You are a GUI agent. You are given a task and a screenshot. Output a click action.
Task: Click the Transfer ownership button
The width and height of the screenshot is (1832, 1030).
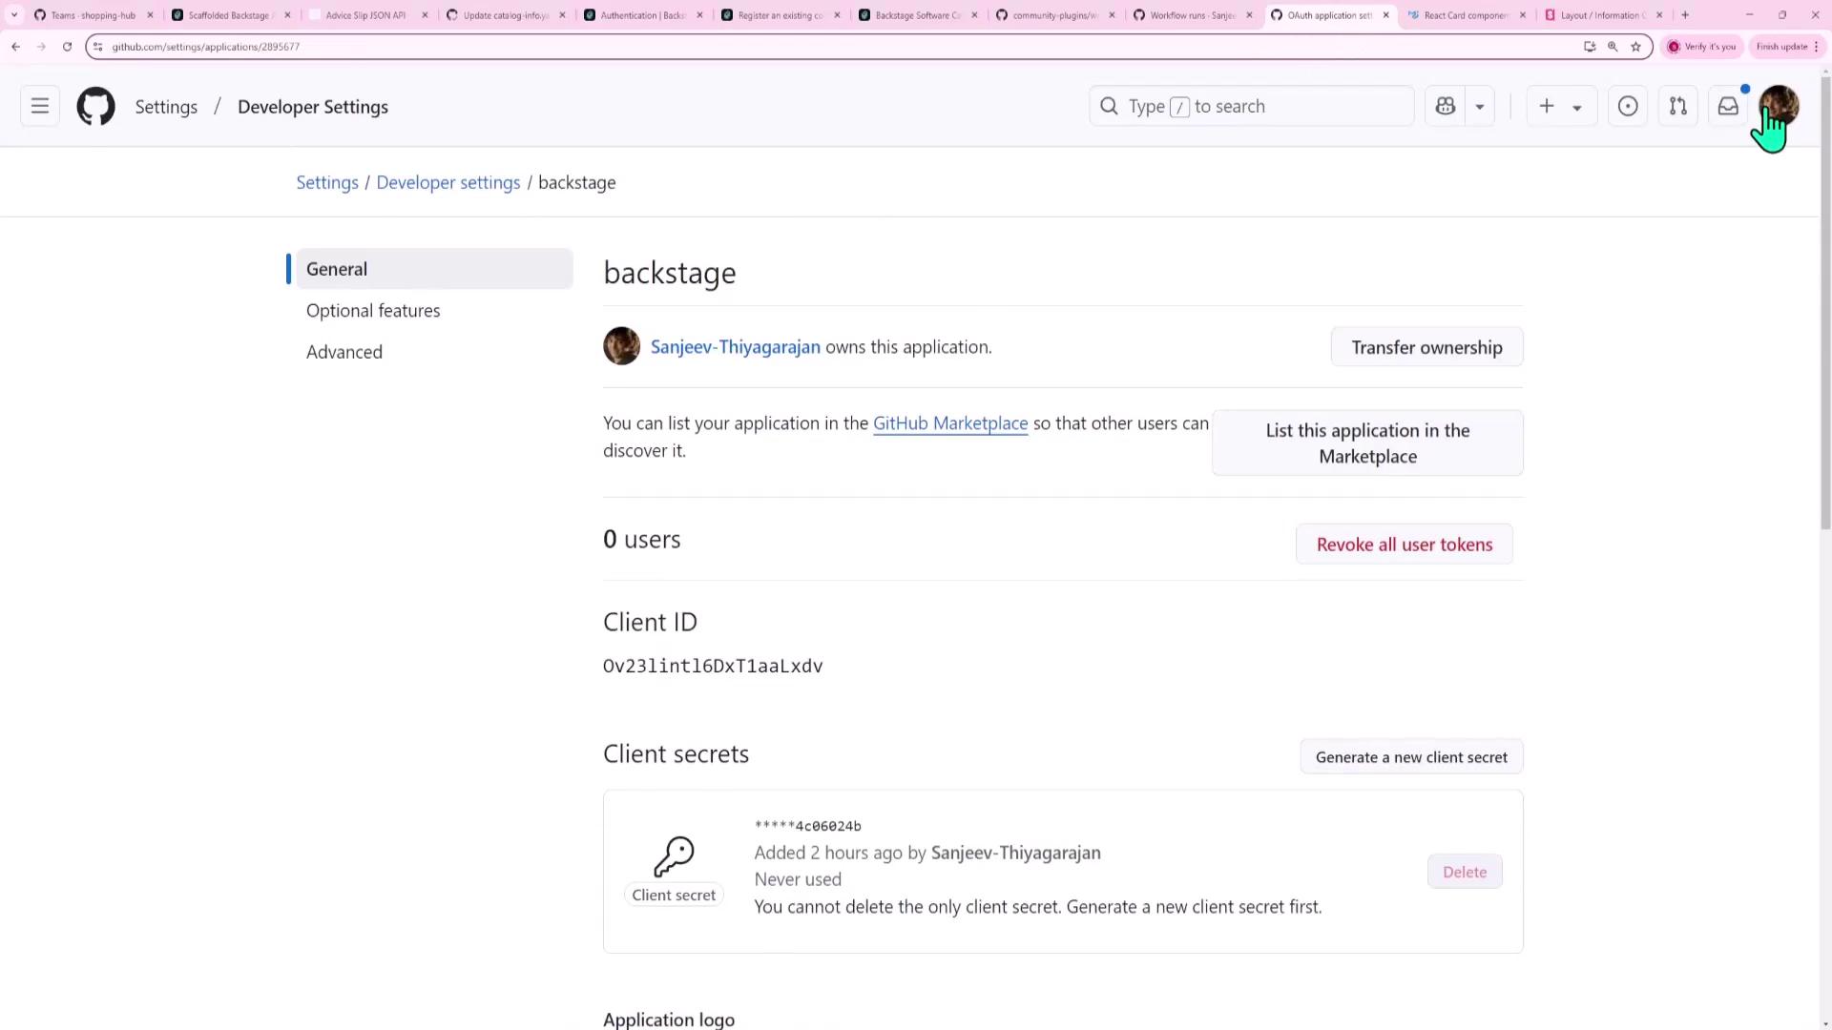point(1426,347)
